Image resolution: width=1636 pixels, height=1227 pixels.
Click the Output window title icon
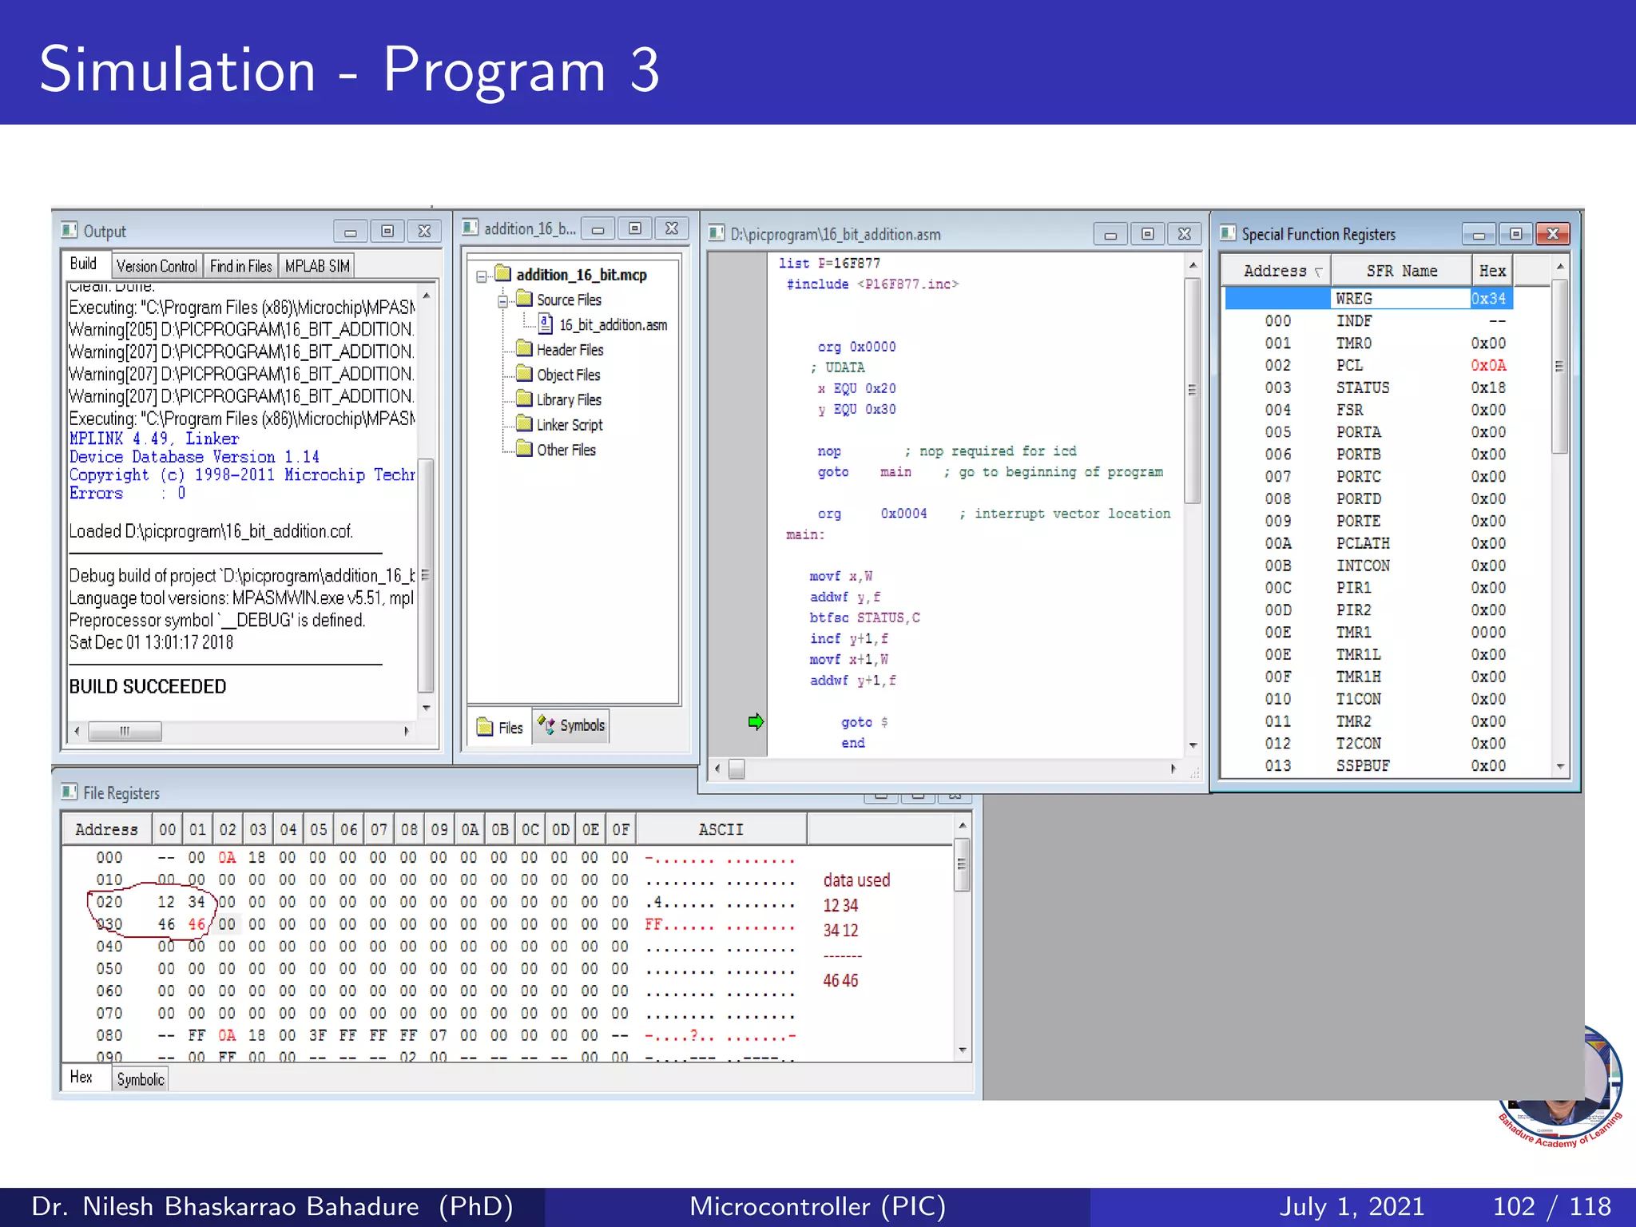pos(69,230)
